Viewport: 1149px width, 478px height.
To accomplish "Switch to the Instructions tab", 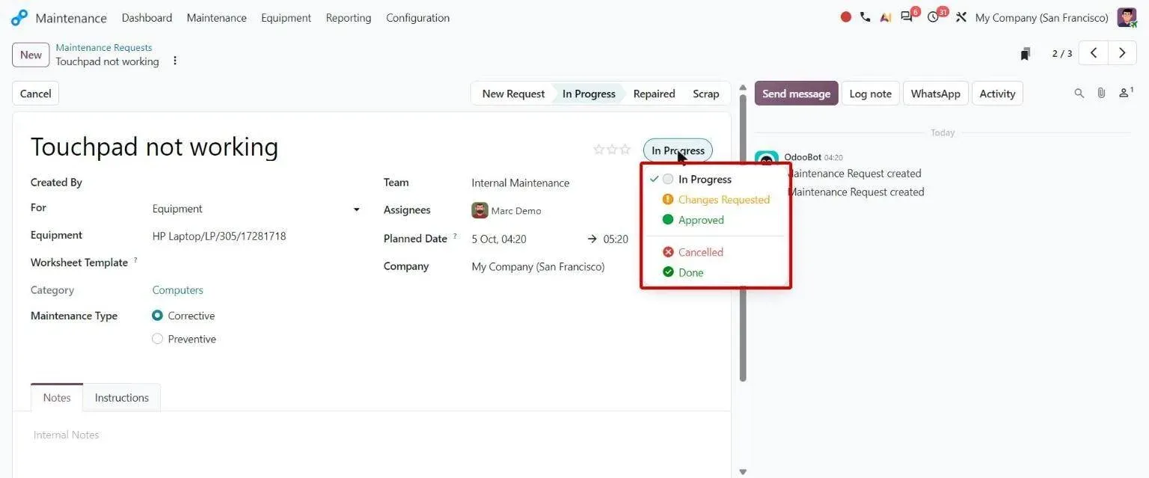I will coord(122,397).
